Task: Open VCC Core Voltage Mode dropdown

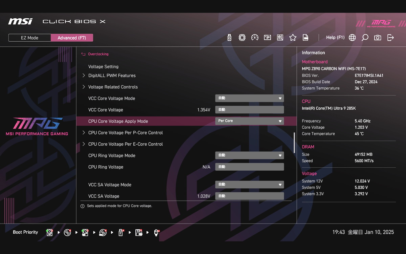Action: pos(250,98)
